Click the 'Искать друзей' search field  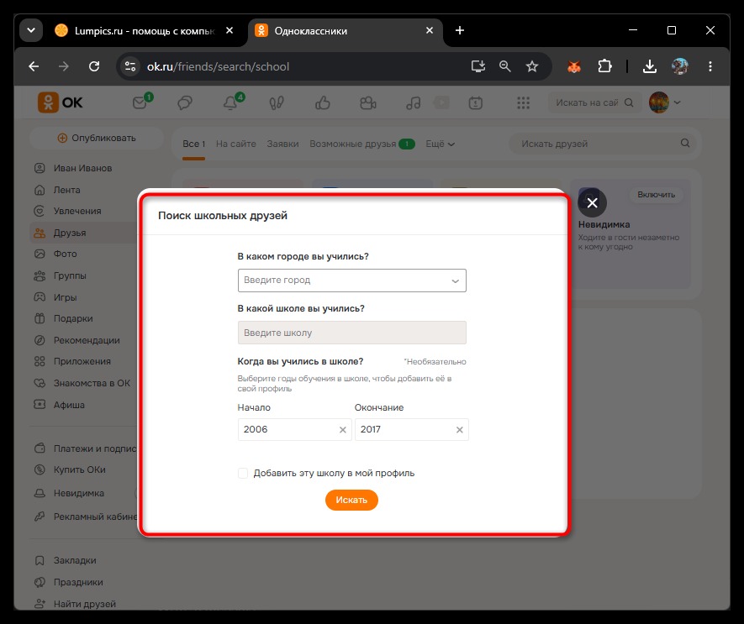pos(602,144)
